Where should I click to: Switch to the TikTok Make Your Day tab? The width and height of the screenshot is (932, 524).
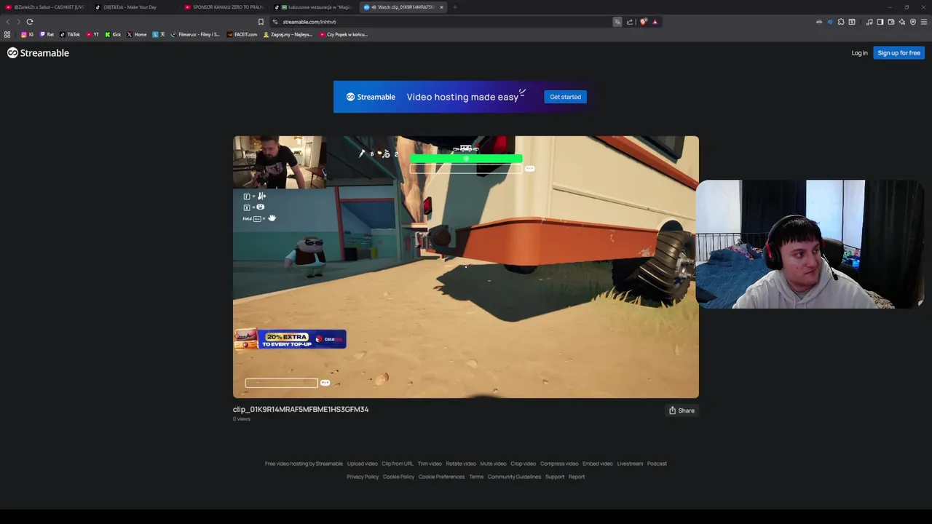[135, 7]
